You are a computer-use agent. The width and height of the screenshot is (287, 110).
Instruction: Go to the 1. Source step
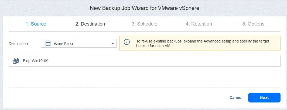pyautogui.click(x=36, y=24)
